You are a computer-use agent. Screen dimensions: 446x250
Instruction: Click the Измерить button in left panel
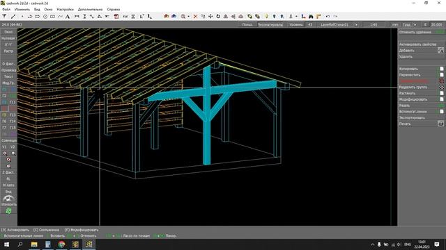tap(9, 204)
